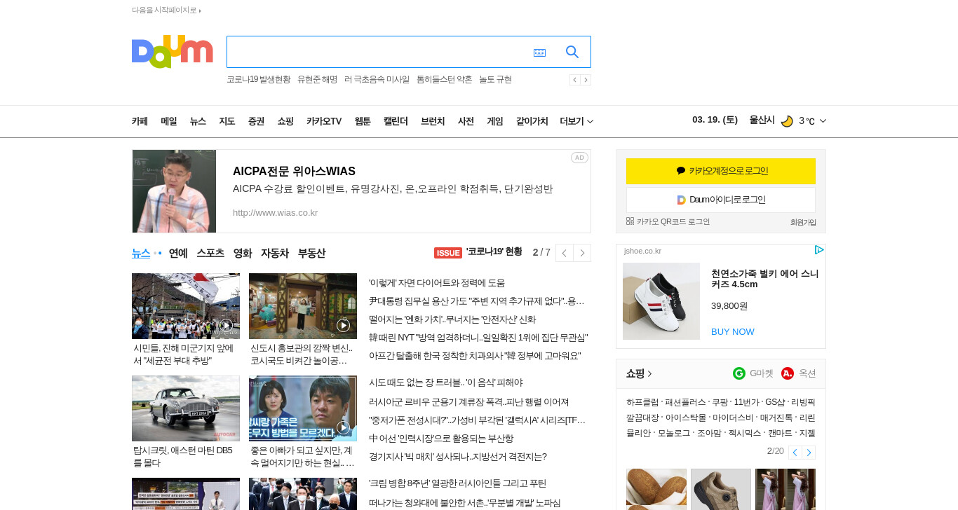Open 쿠팡 shopping mall link
The image size is (958, 510).
click(720, 403)
